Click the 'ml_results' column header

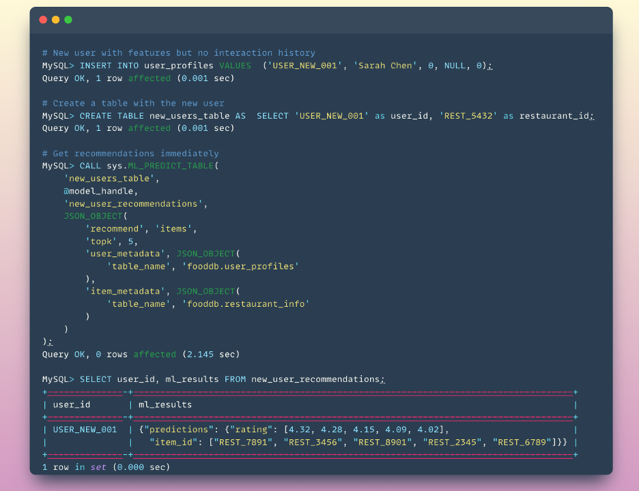click(165, 404)
